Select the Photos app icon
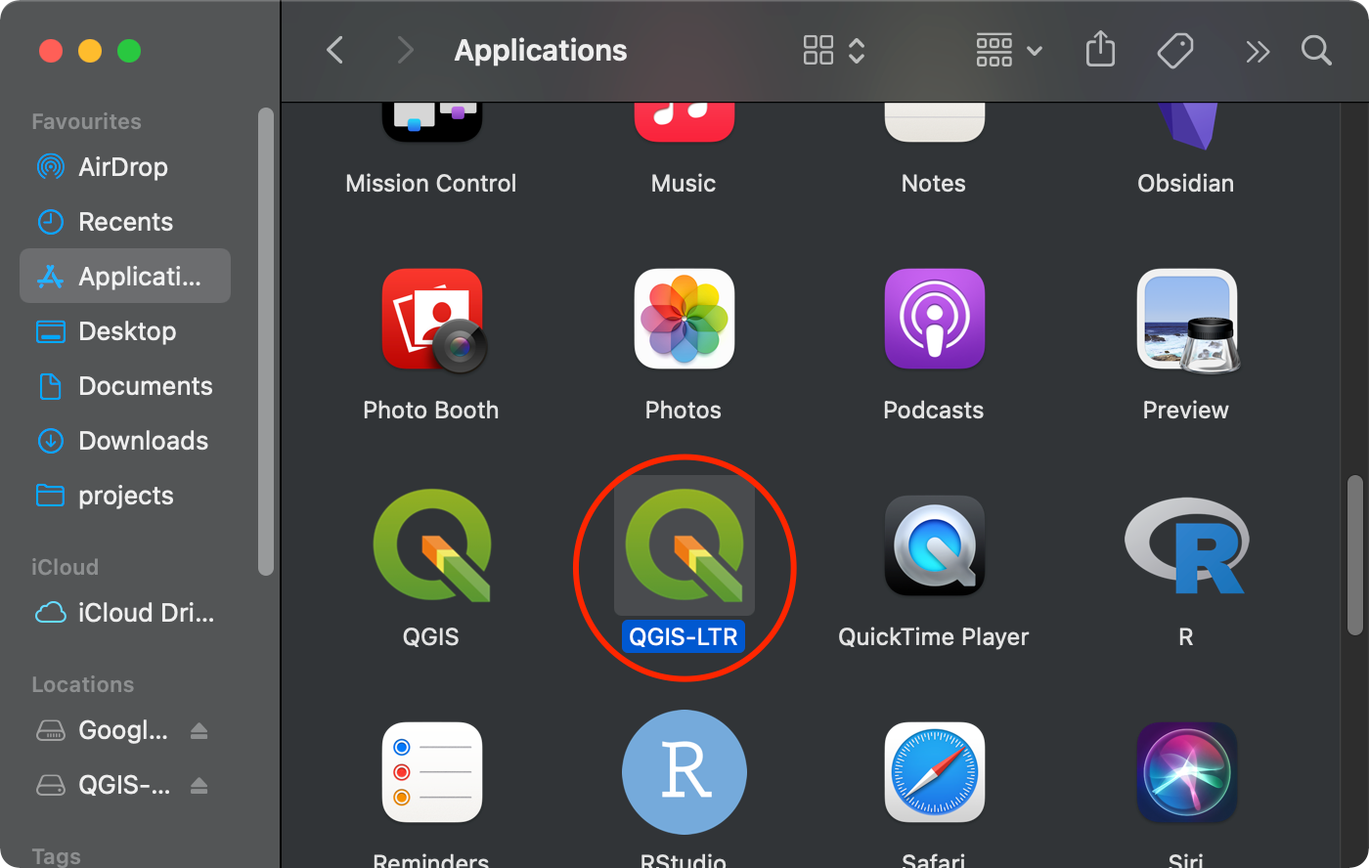The image size is (1369, 868). (684, 319)
